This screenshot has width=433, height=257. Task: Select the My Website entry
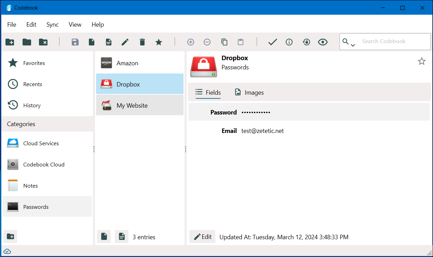pyautogui.click(x=140, y=105)
